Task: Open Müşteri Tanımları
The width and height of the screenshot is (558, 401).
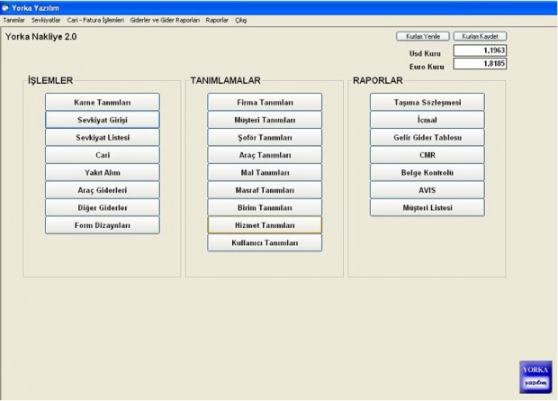Action: point(265,120)
